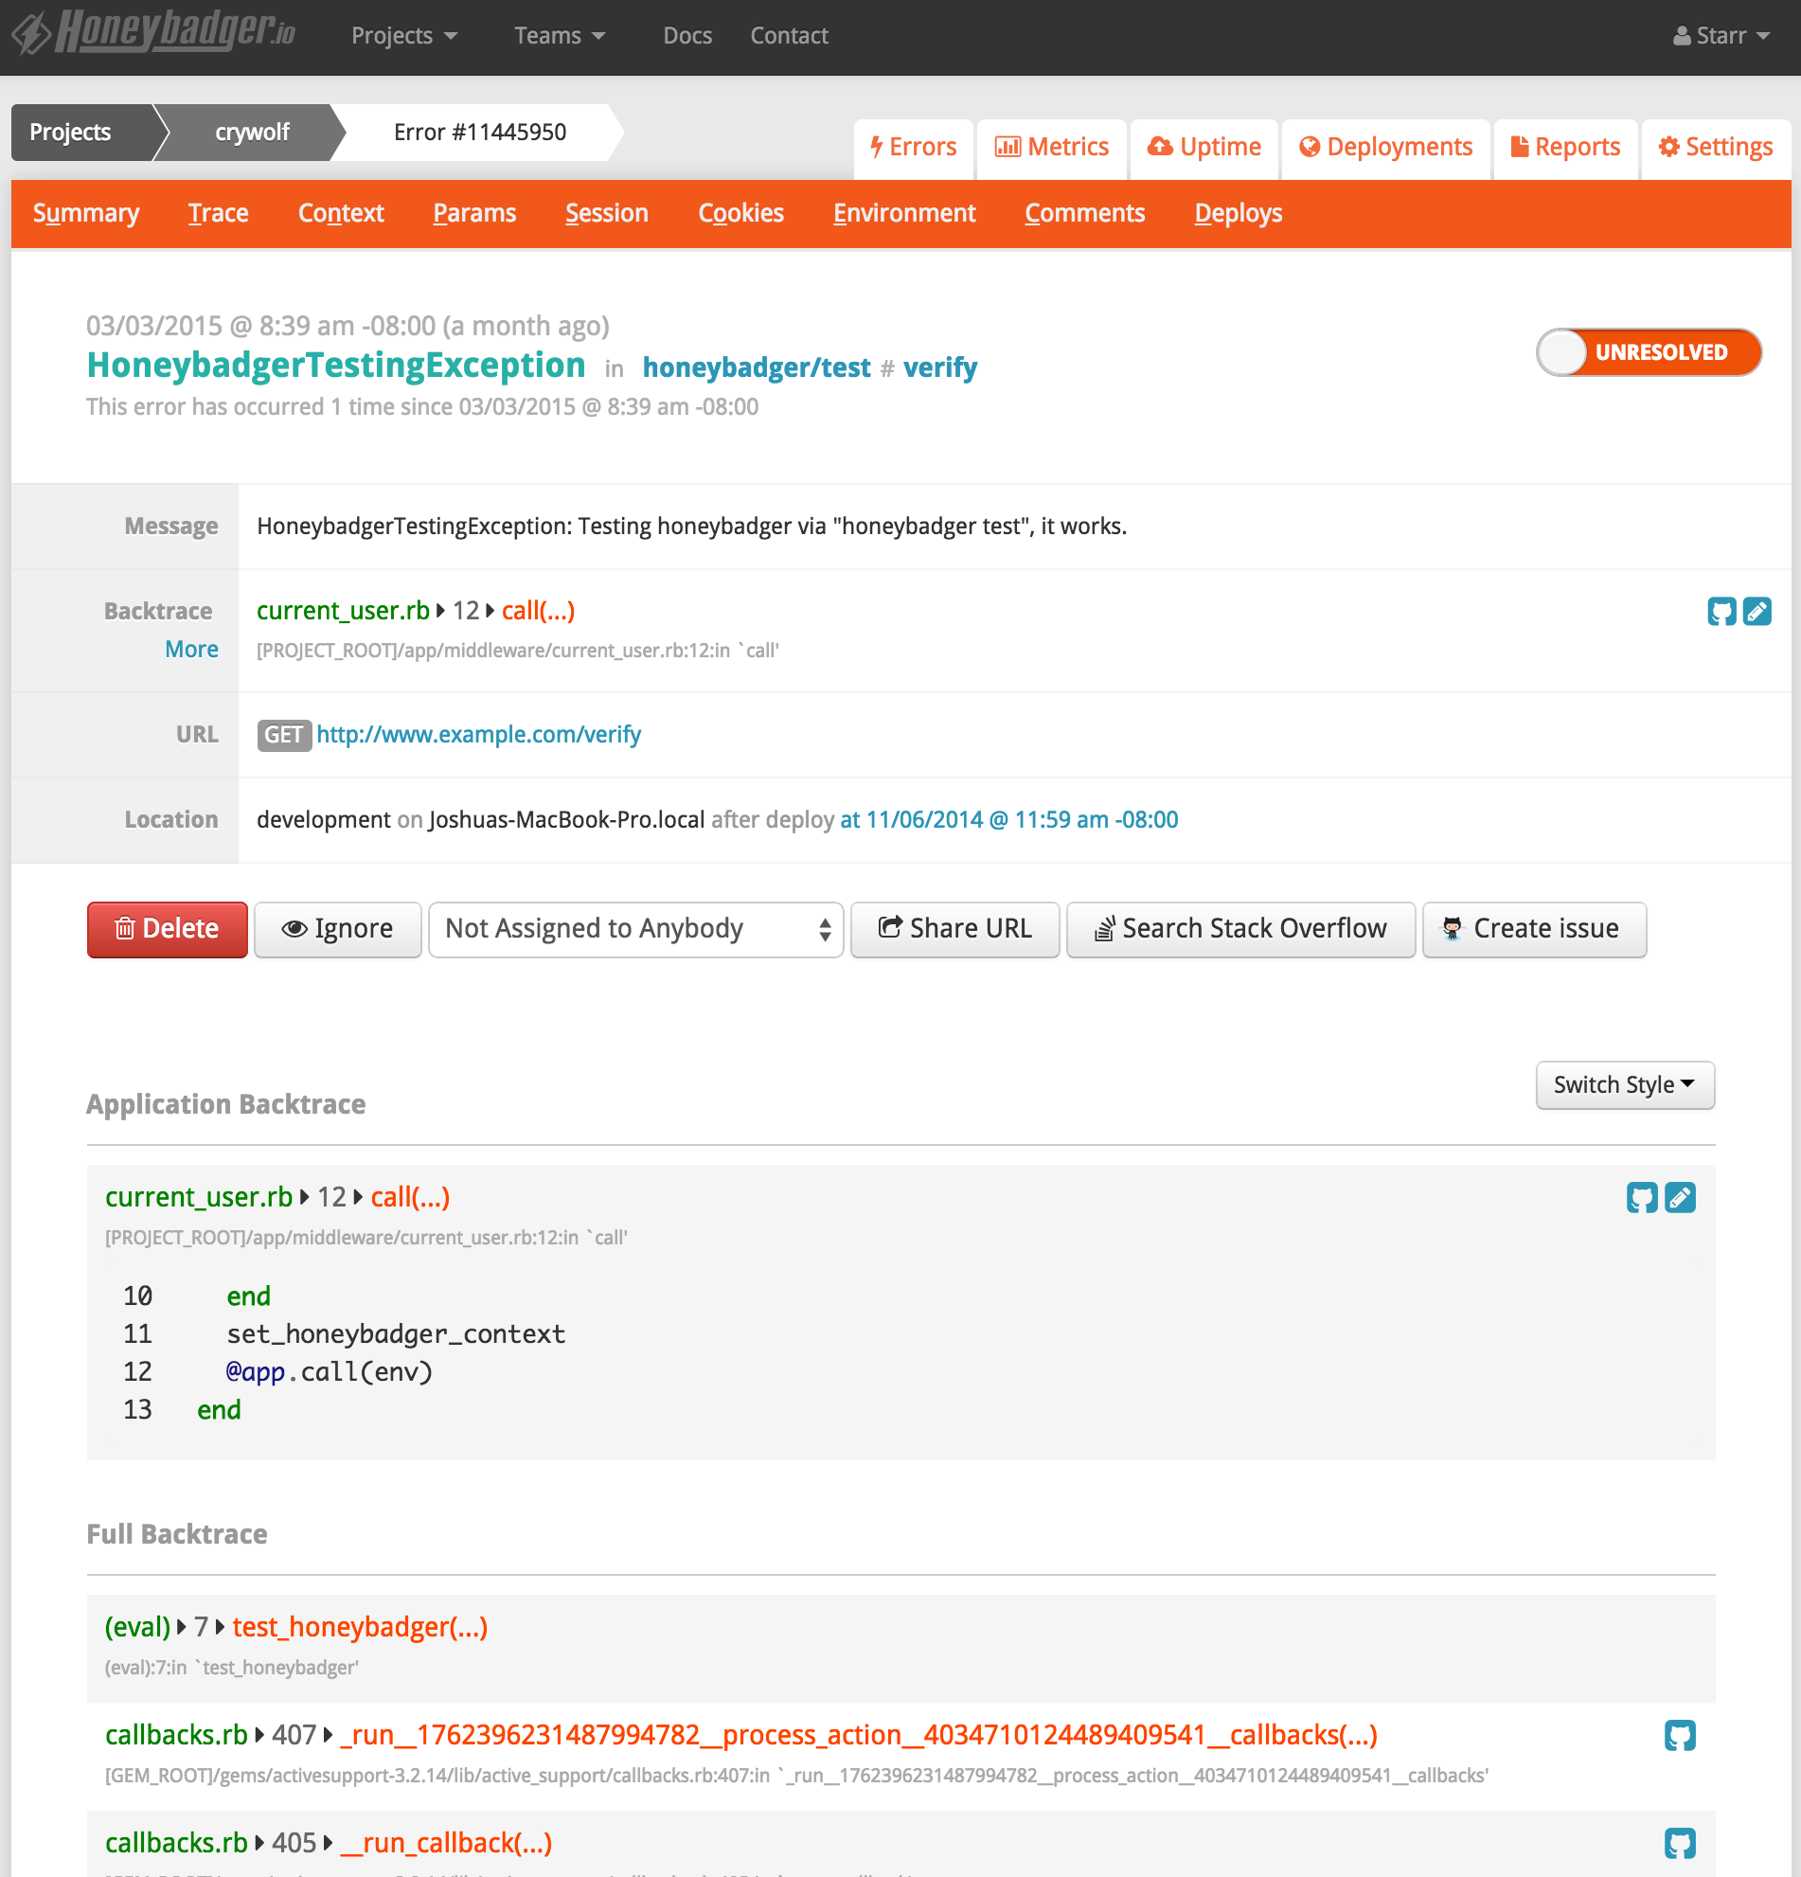Screen dimensions: 1801x1877
Task: Open GitHub icon in Application Backtrace block
Action: coord(1641,1197)
